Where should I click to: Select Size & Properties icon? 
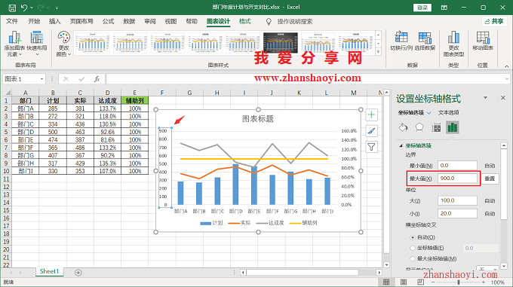[436, 127]
